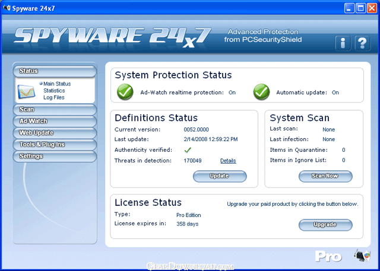Click Items in Ignore List label
Screen dimensions: 380x271
click(298, 160)
